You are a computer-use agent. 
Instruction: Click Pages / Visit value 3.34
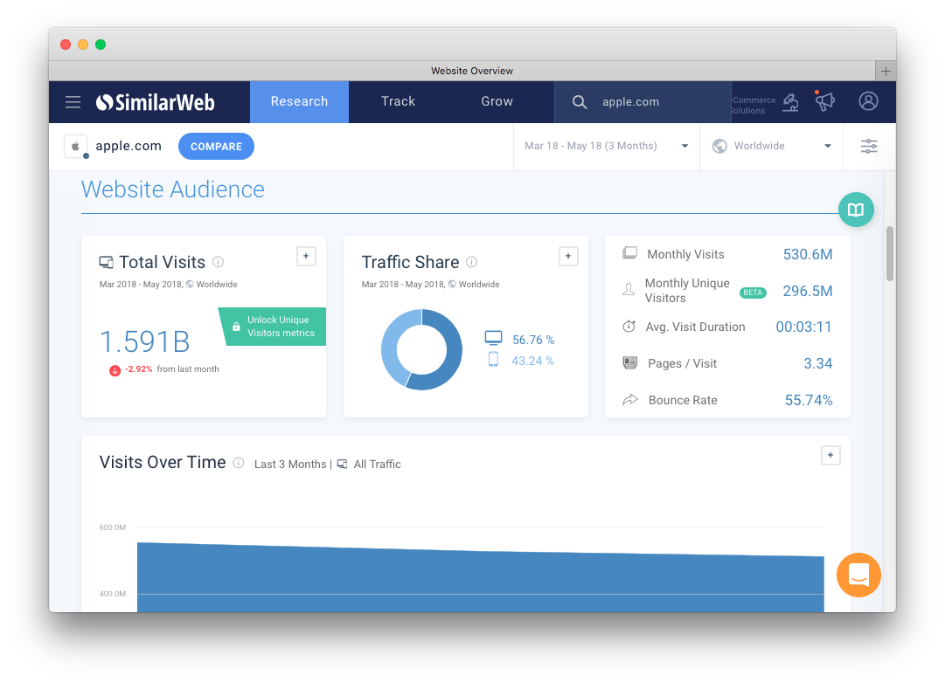(x=818, y=363)
